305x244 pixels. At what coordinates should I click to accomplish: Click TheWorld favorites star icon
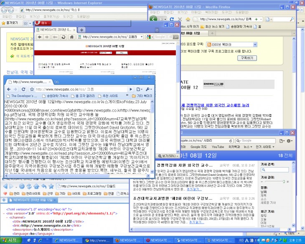click(x=51, y=186)
